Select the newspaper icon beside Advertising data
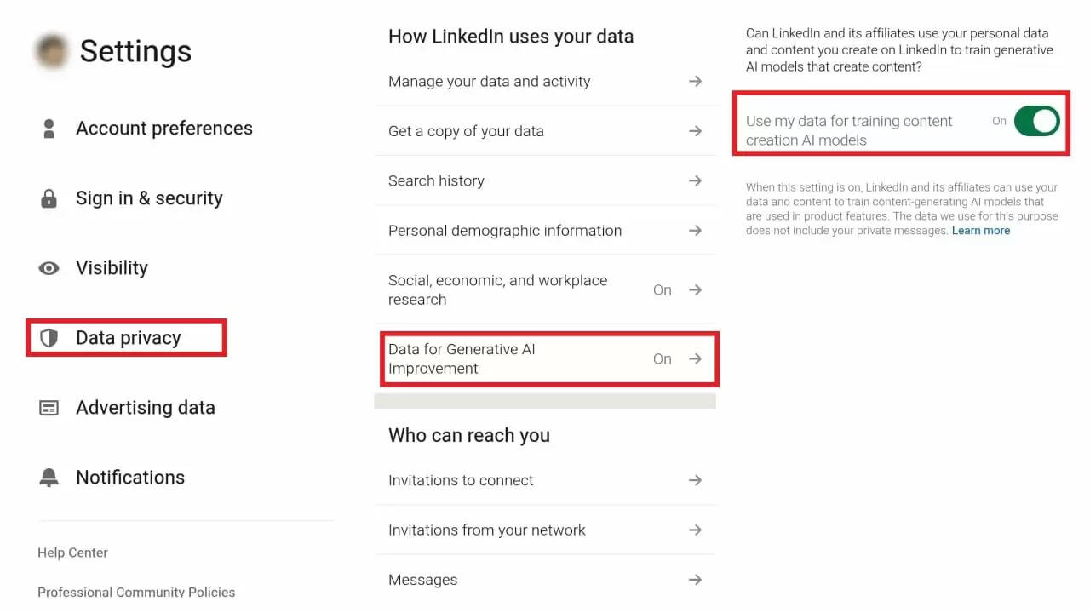This screenshot has width=1090, height=613. point(48,407)
